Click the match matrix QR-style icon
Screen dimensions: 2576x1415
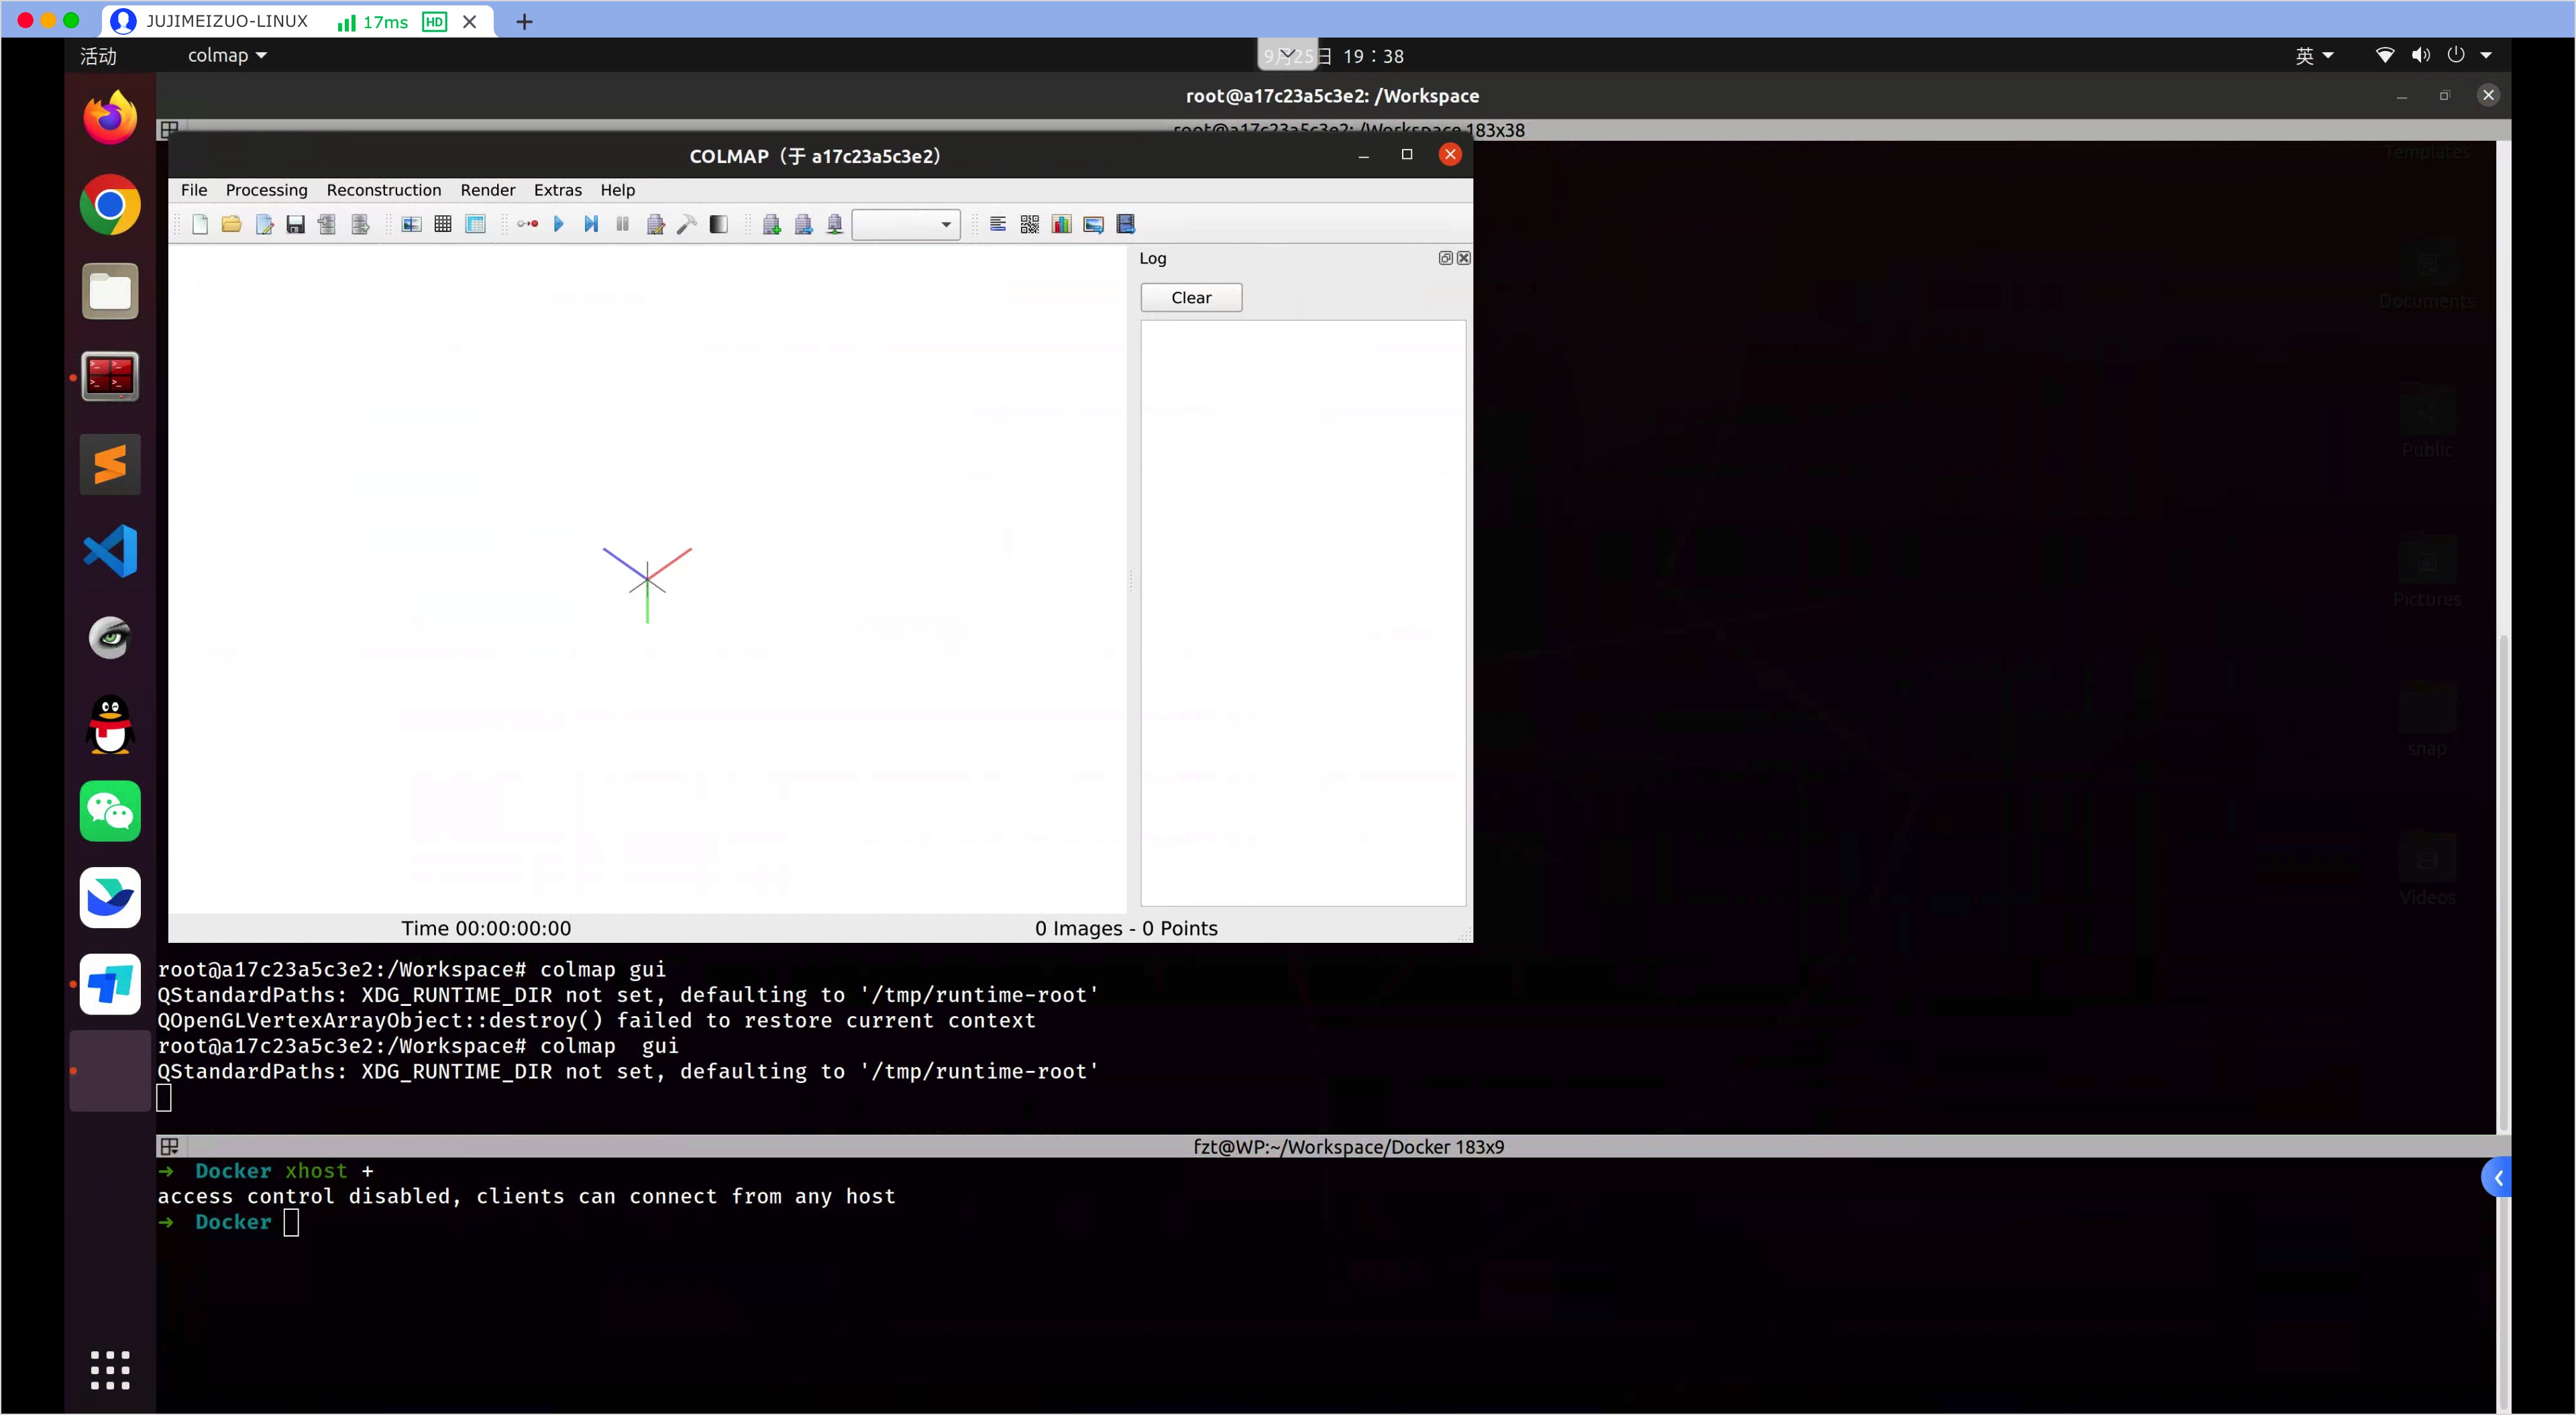pyautogui.click(x=1029, y=224)
